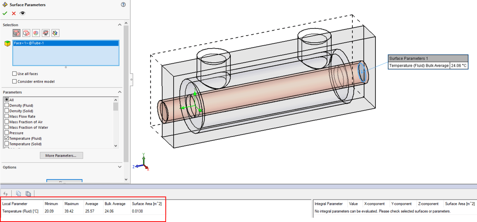Image resolution: width=477 pixels, height=222 pixels.
Task: Expand the Options section
Action: click(120, 167)
